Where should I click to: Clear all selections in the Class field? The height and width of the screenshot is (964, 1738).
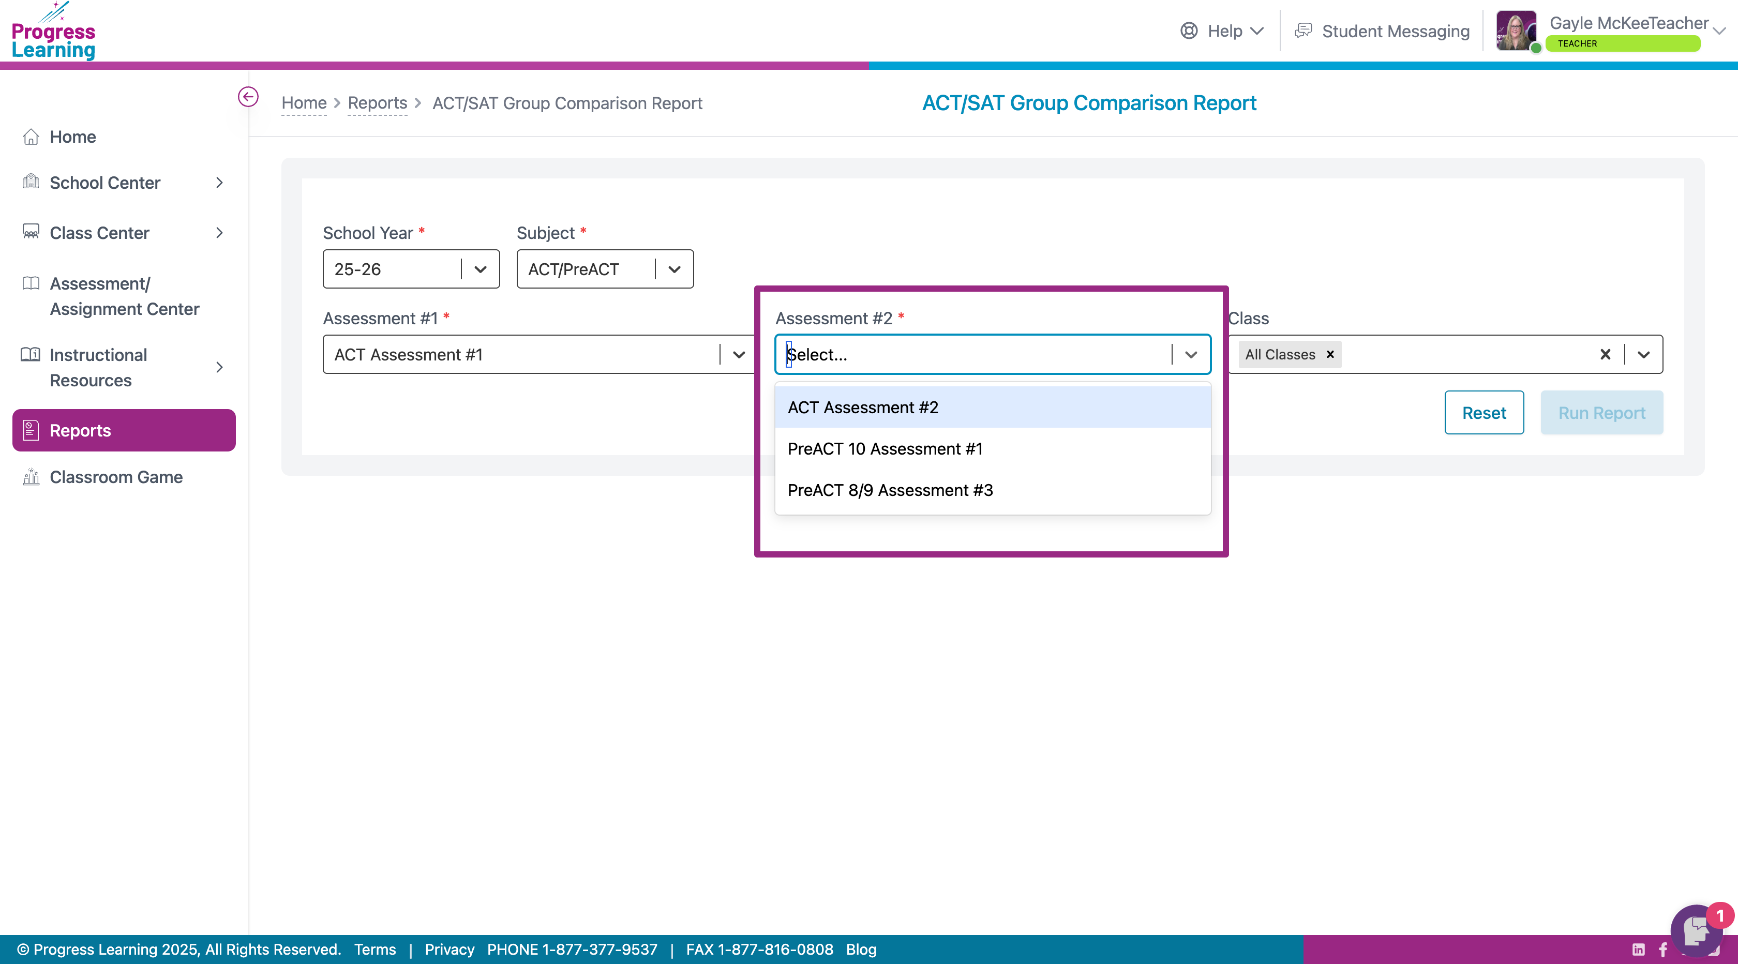[x=1605, y=354]
